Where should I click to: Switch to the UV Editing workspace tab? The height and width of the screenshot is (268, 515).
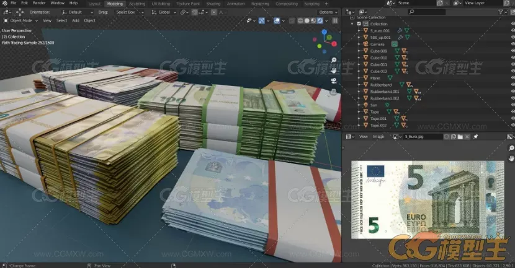click(161, 4)
